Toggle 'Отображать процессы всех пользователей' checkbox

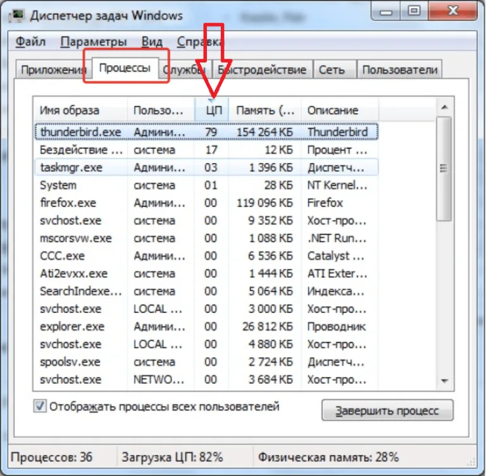click(40, 406)
